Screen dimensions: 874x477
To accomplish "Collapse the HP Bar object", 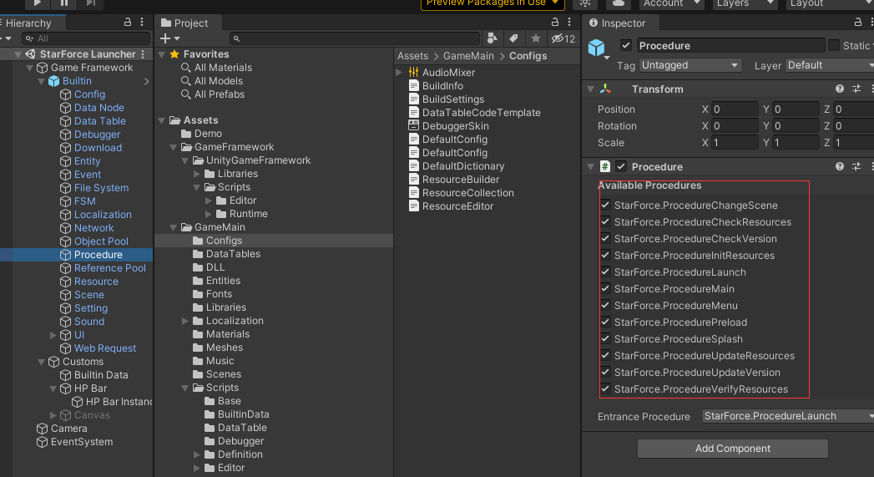I will [53, 388].
